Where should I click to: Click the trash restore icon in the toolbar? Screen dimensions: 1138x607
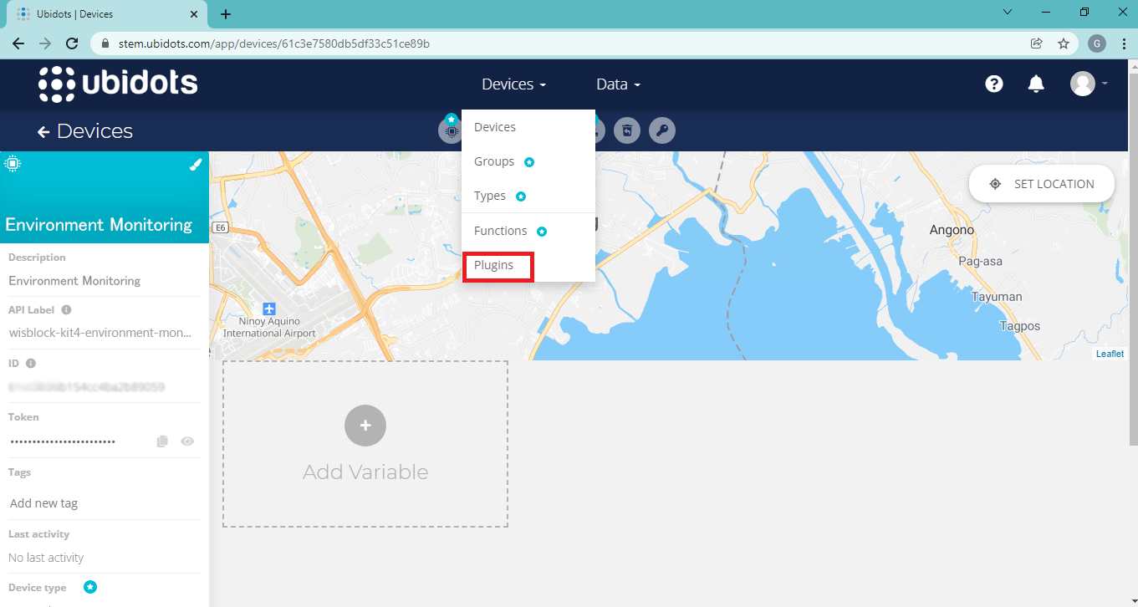tap(627, 130)
